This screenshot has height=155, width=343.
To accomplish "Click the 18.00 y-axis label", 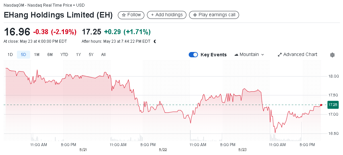I will pos(334,76).
